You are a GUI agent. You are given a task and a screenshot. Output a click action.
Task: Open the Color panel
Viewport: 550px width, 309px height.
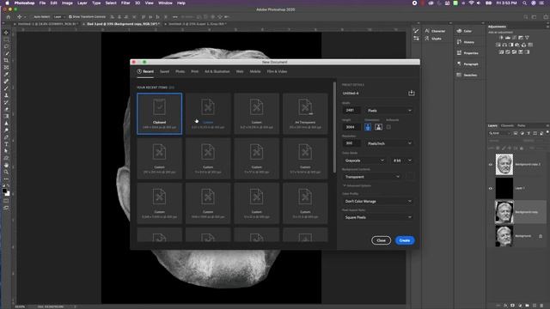(464, 31)
